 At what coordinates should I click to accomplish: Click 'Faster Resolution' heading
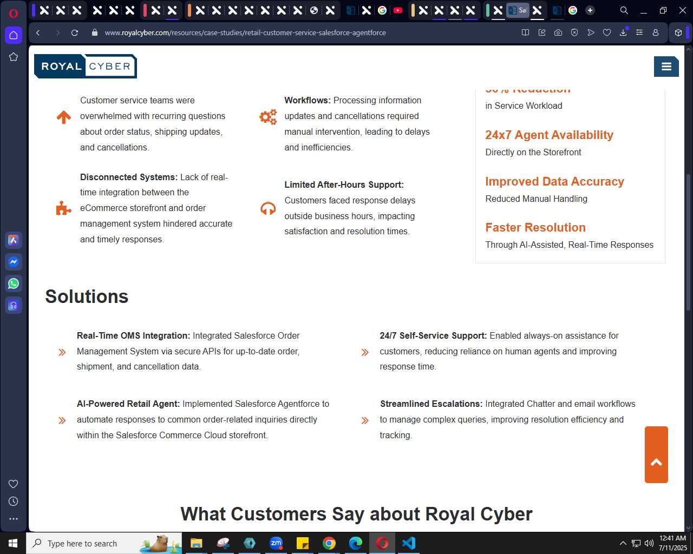[x=535, y=228]
